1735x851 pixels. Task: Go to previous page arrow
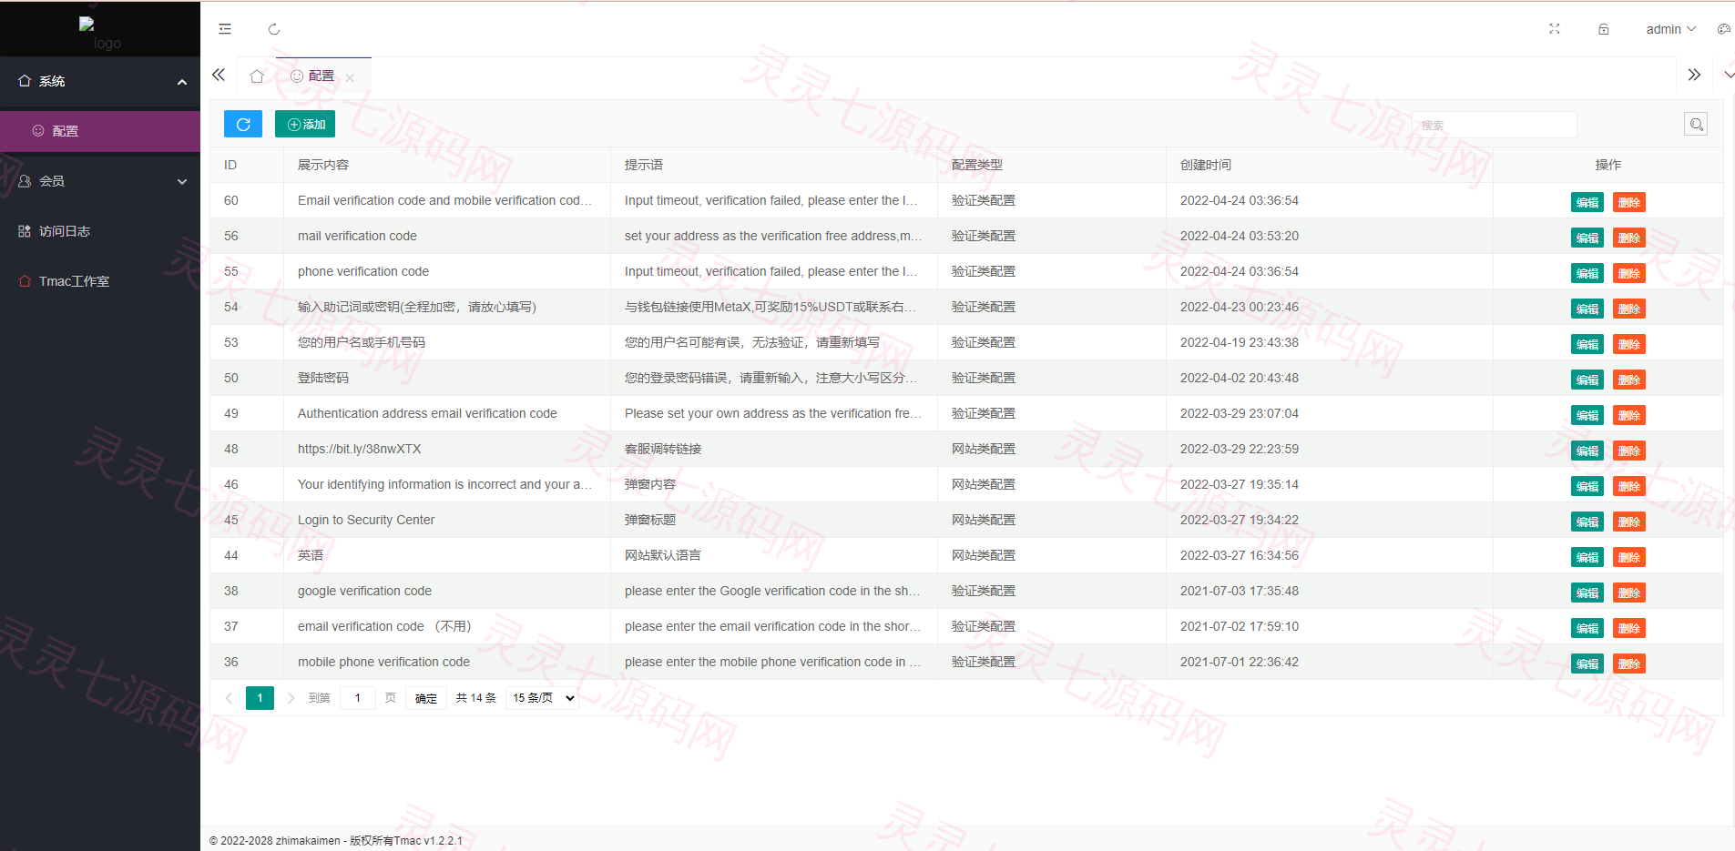pos(229,698)
